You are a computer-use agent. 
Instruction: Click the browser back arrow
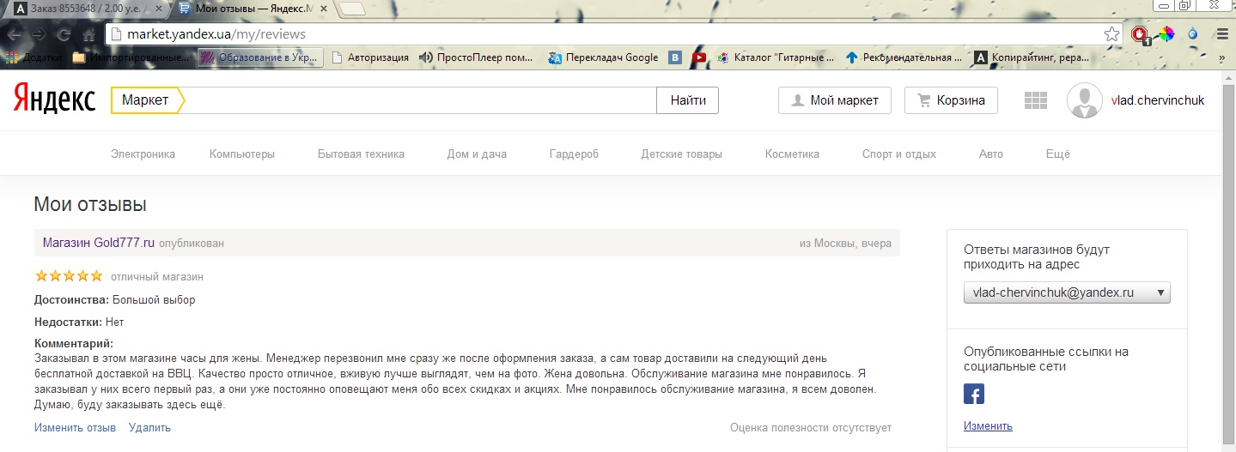(15, 35)
